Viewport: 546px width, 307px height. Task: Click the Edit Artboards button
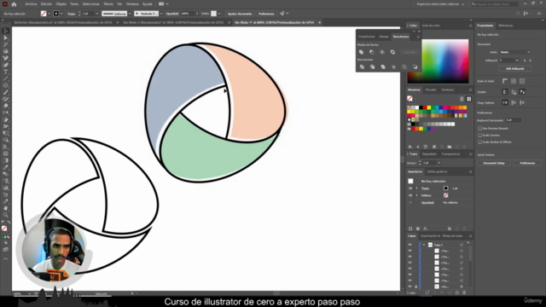point(515,68)
